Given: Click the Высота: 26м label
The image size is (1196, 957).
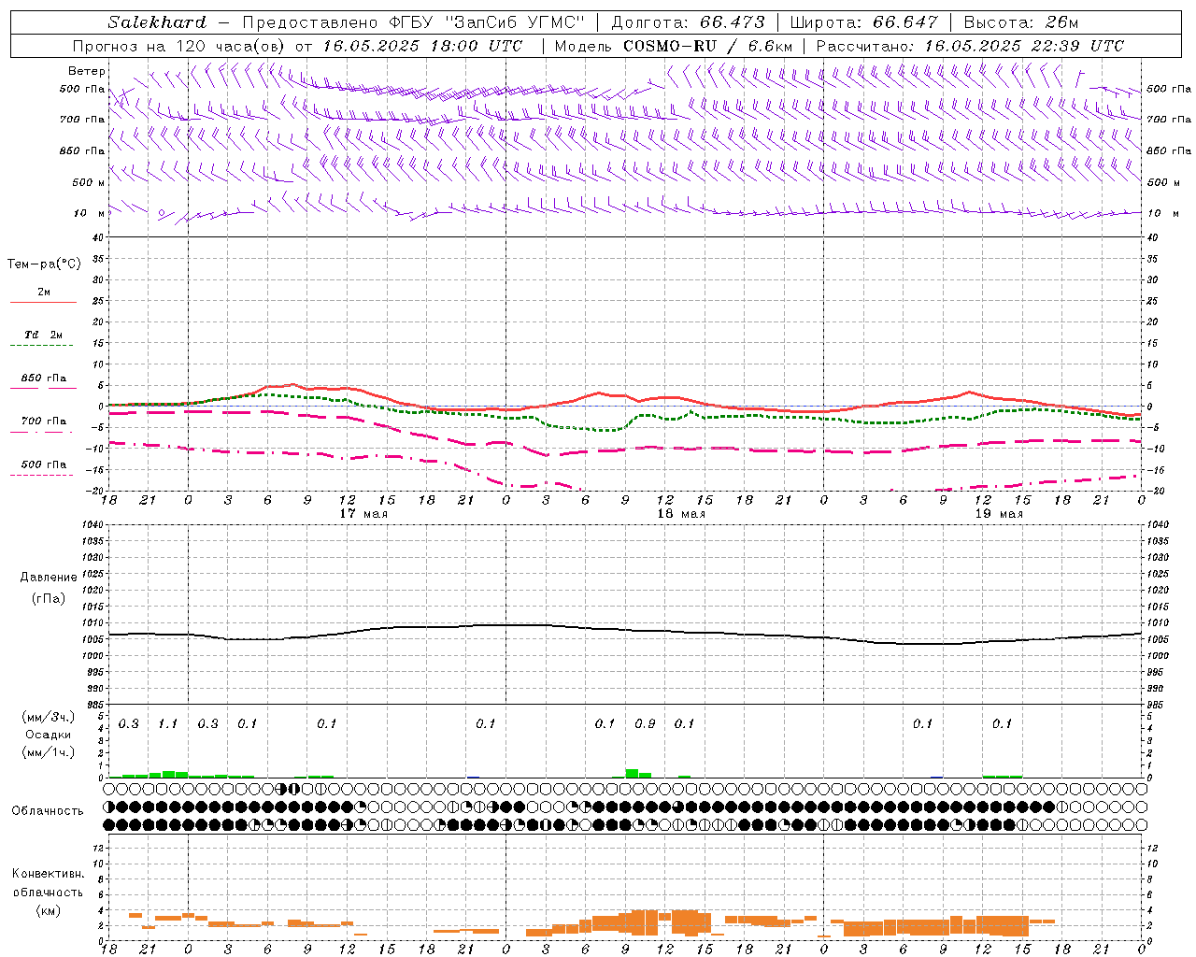Looking at the screenshot, I should [x=1020, y=22].
